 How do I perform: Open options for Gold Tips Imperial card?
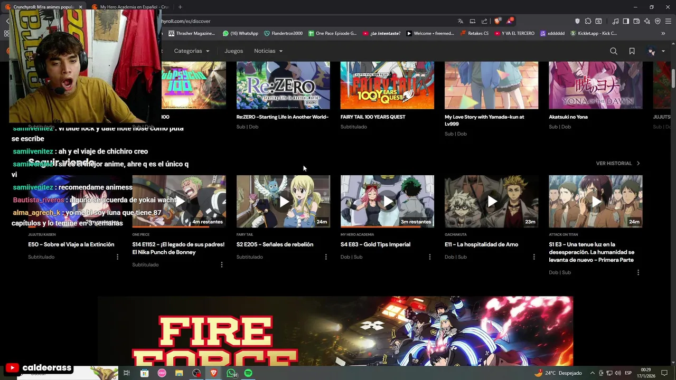point(429,257)
